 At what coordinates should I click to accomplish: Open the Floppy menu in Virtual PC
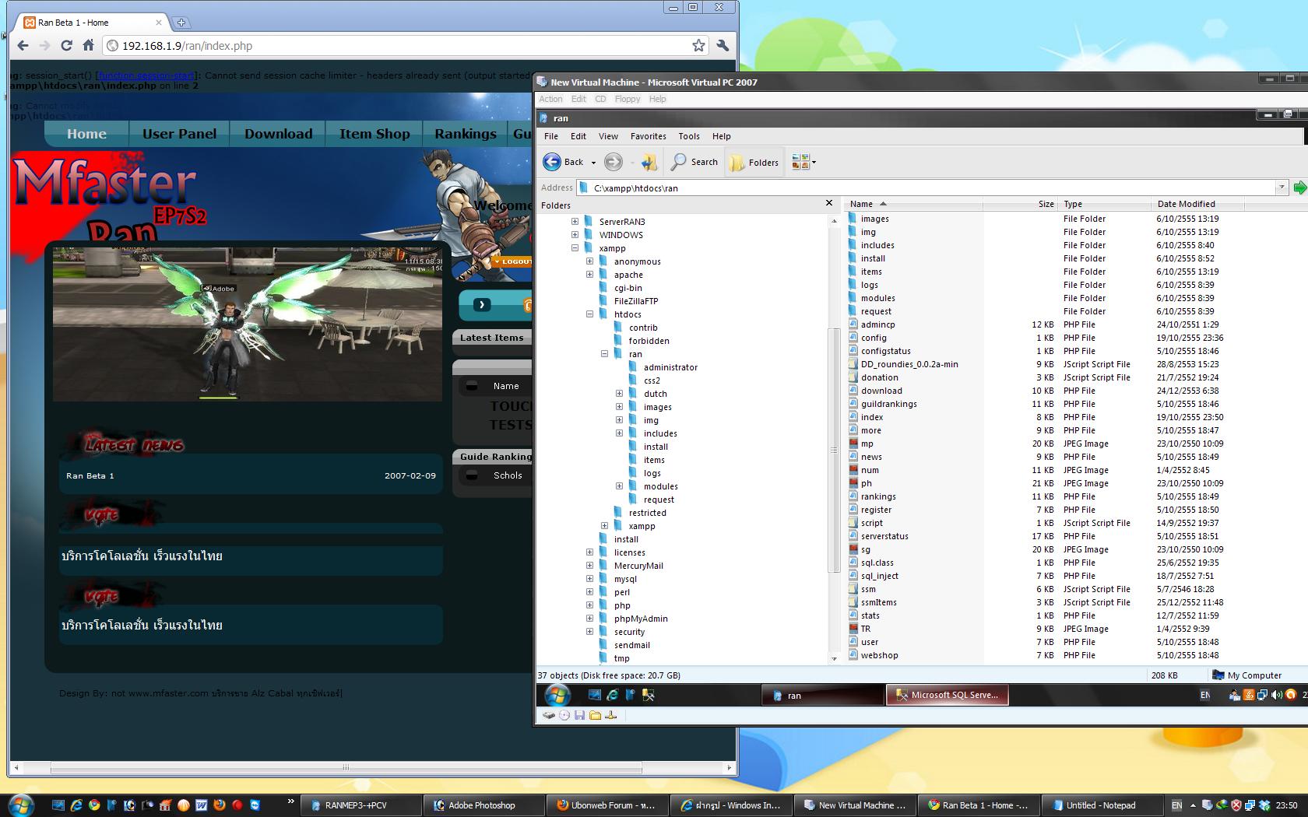coord(628,99)
